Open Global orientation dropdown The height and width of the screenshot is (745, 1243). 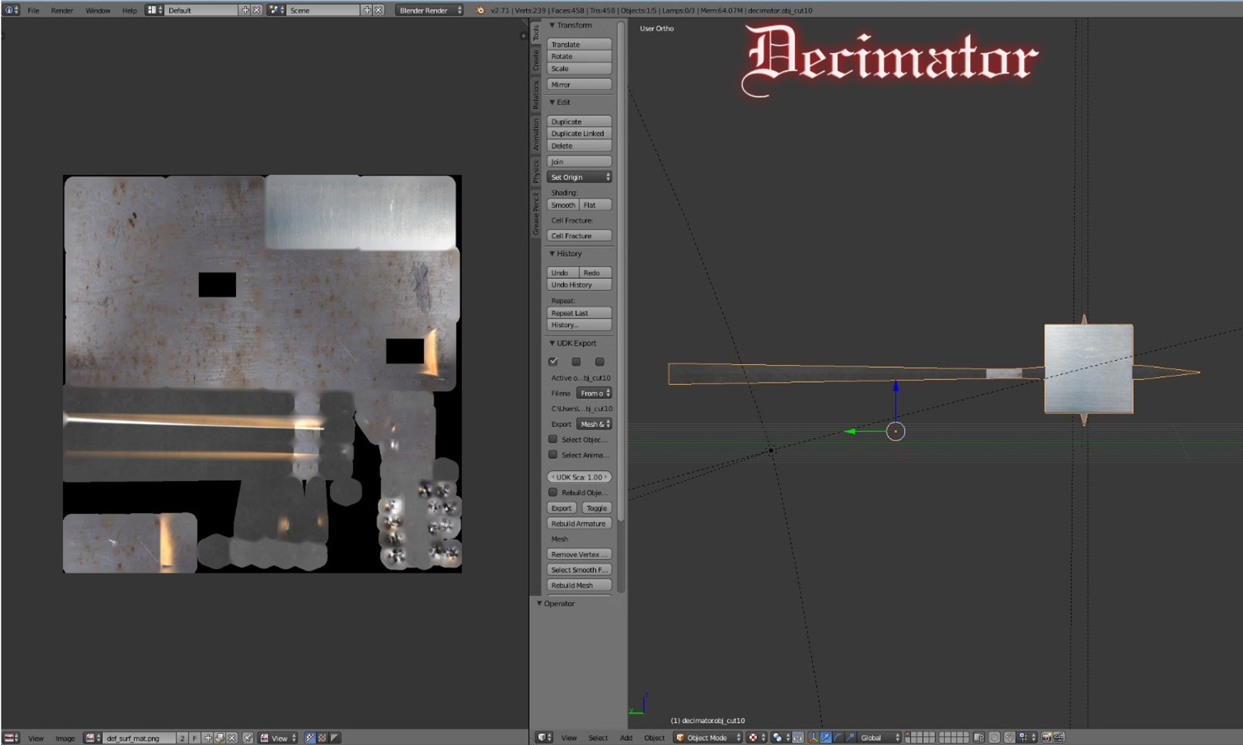click(x=879, y=737)
